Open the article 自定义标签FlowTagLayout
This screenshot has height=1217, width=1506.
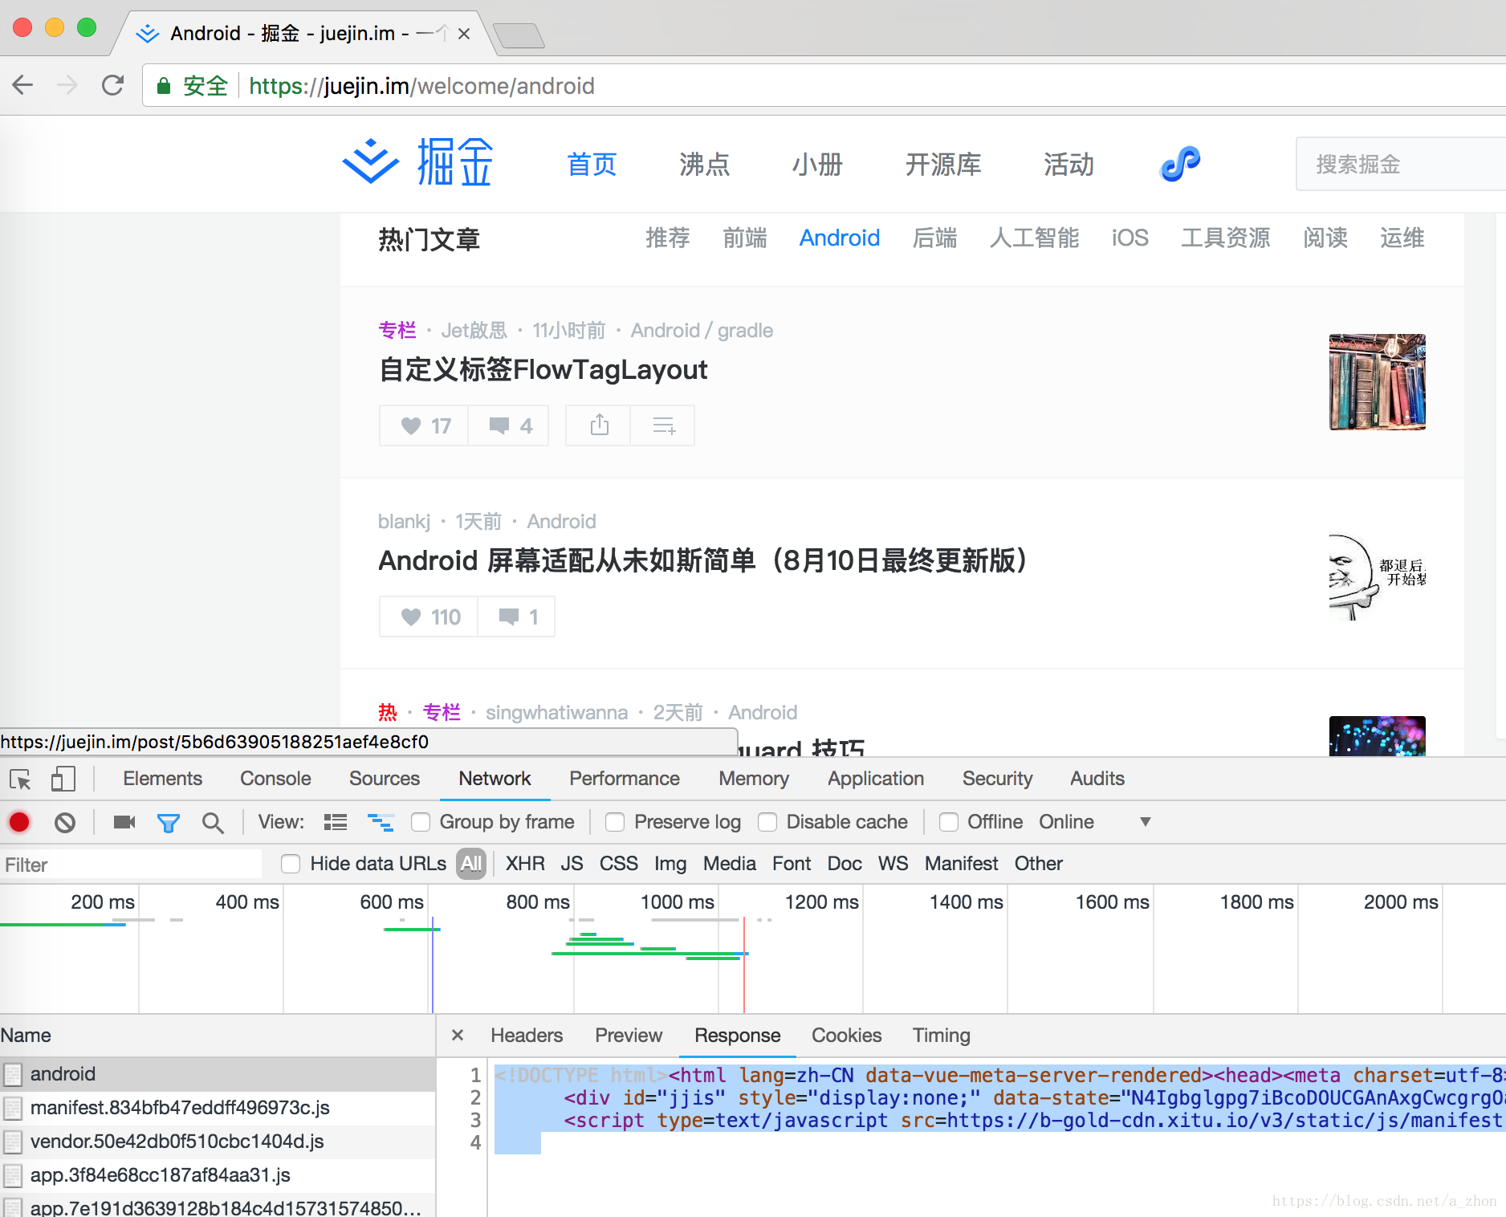tap(543, 370)
